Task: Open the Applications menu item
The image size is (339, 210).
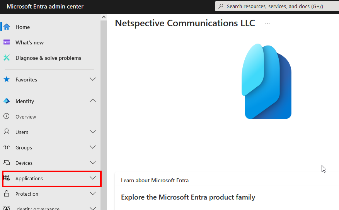Action: [29, 179]
